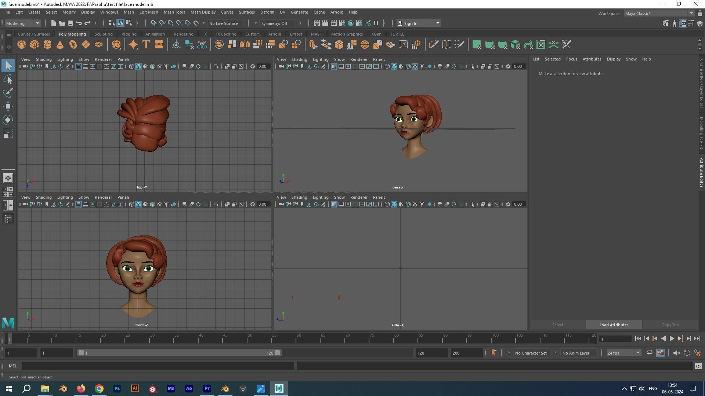Screen dimensions: 705x396
Task: Open the Outliner layout icon
Action: [x=8, y=219]
